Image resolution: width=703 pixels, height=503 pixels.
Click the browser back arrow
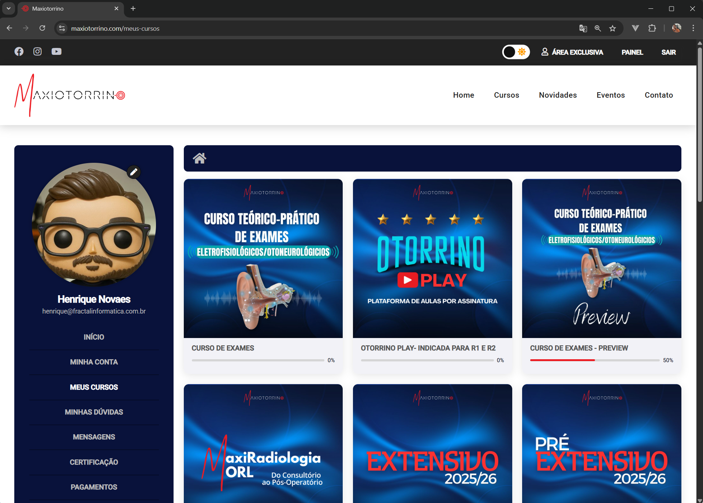[10, 28]
